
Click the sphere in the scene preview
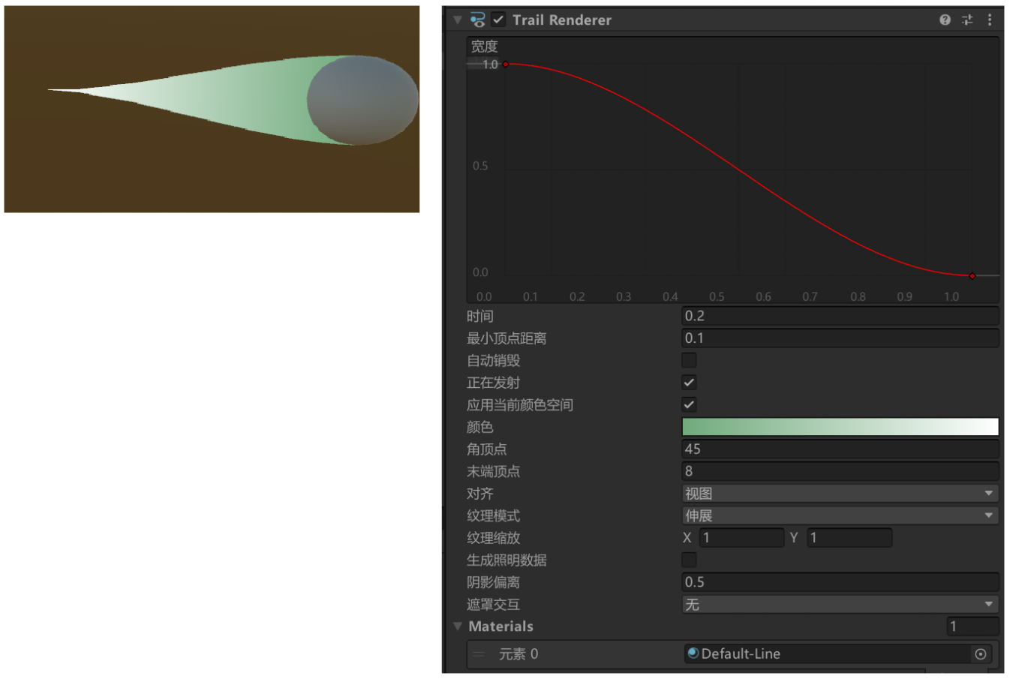point(362,100)
